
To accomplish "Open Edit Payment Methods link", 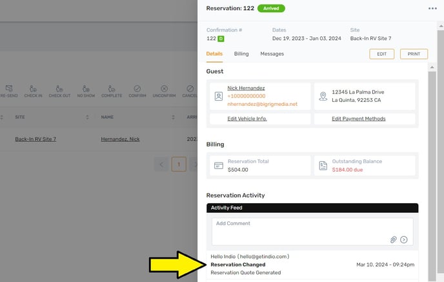I will pyautogui.click(x=358, y=119).
